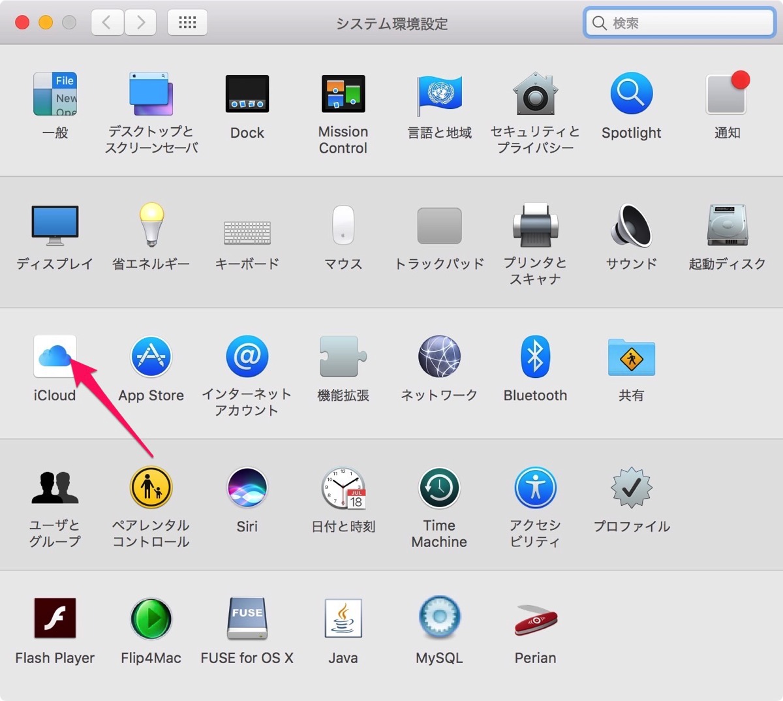Open 日付と時刻 date and time pane
This screenshot has height=701, width=783.
pos(343,488)
